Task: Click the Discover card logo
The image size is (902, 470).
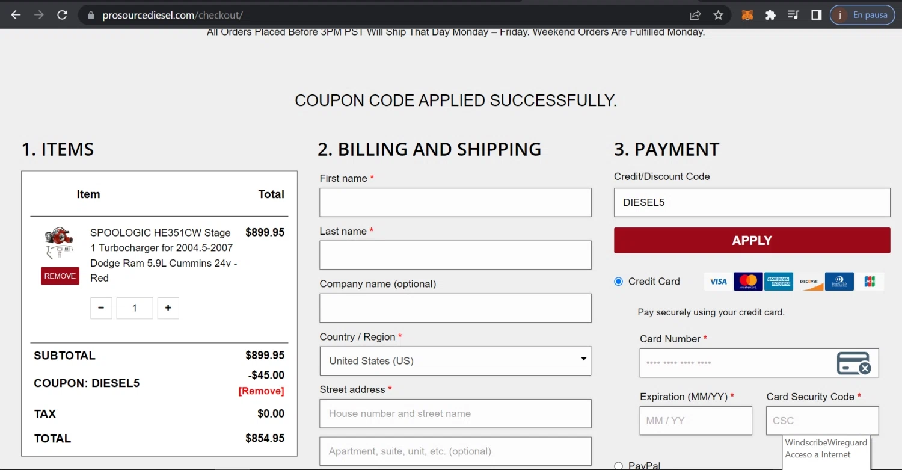Action: pos(809,282)
